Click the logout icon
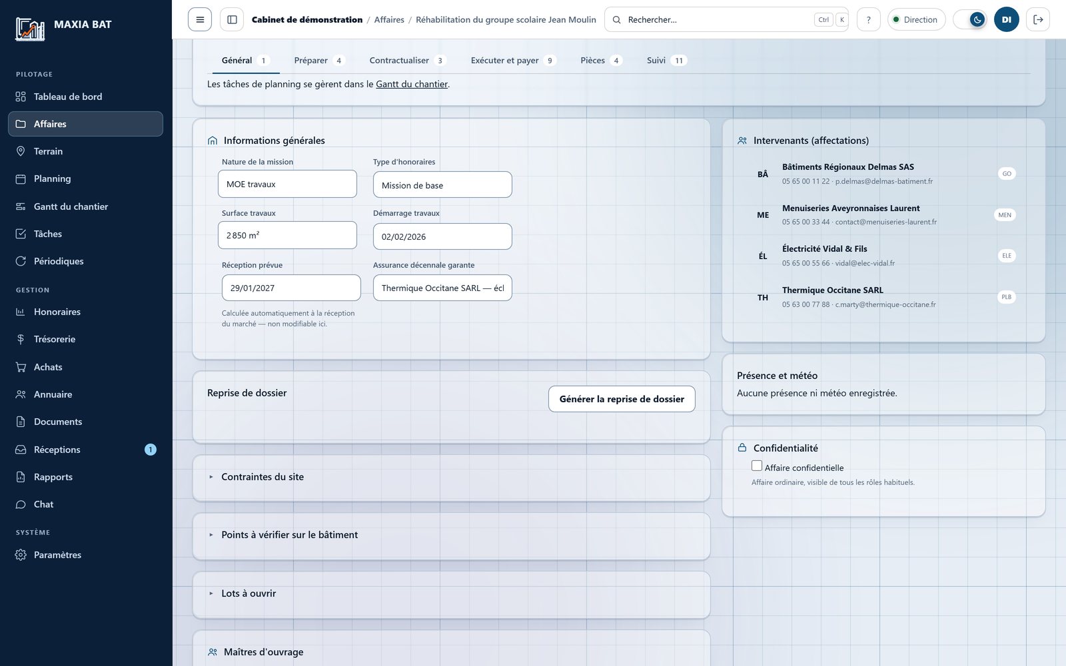Image resolution: width=1066 pixels, height=666 pixels. tap(1038, 19)
